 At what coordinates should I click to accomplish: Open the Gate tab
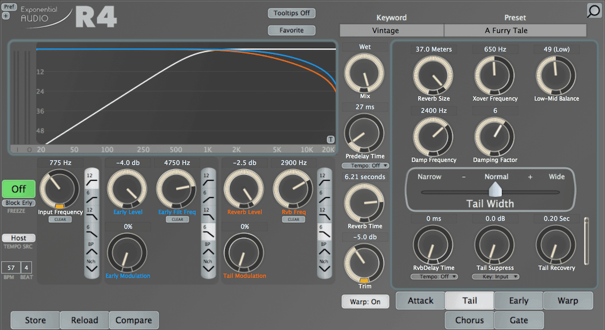pos(519,320)
